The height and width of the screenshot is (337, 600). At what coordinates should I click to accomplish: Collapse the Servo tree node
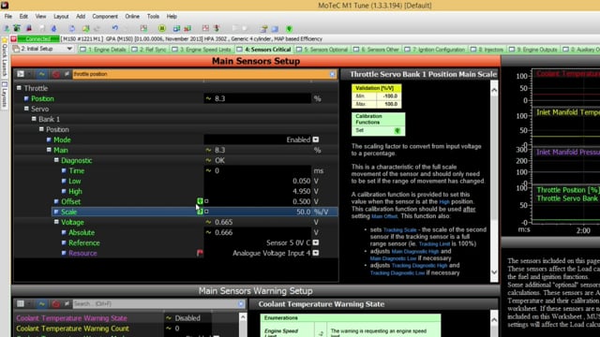[26, 109]
